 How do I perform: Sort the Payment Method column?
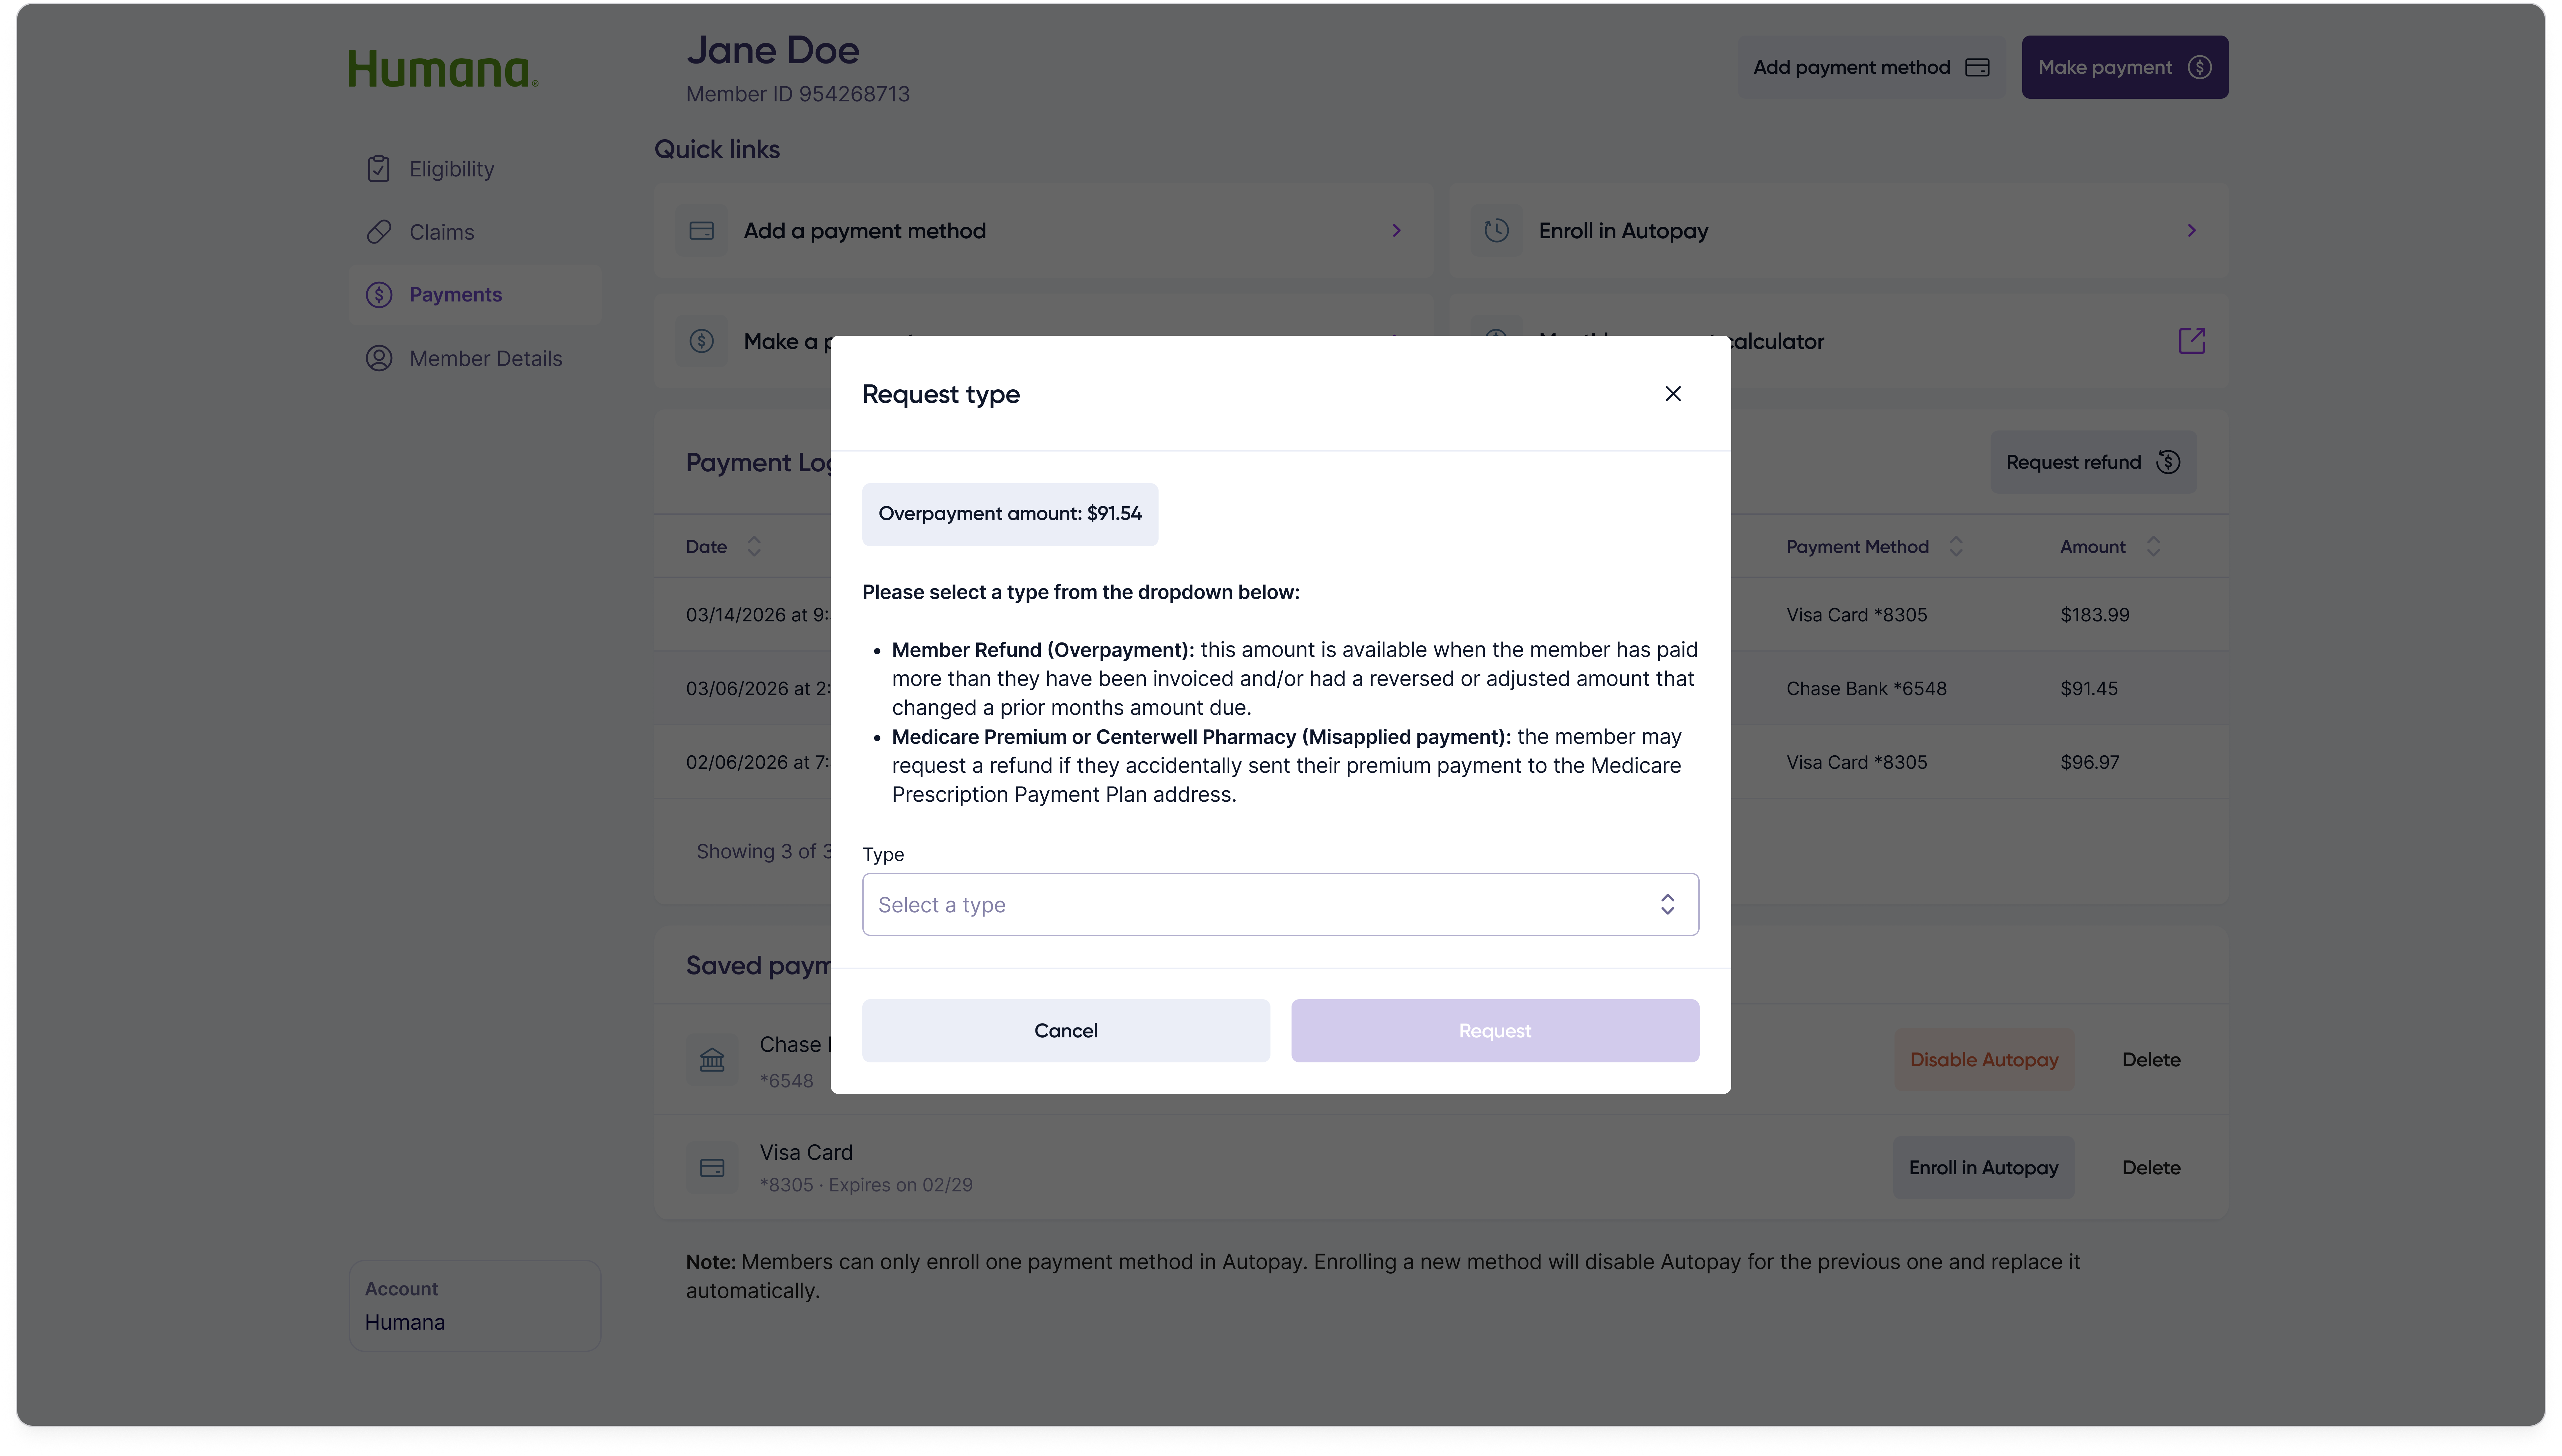point(1956,546)
